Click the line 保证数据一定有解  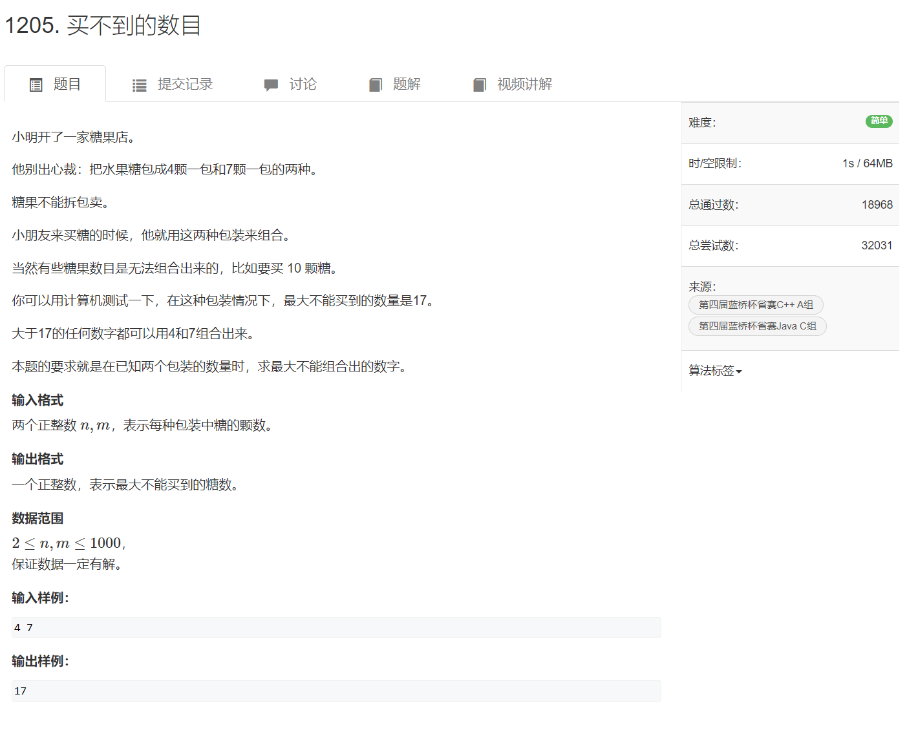pos(67,565)
